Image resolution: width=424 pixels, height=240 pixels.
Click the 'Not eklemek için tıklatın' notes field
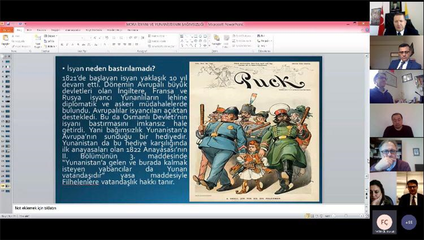click(188, 208)
